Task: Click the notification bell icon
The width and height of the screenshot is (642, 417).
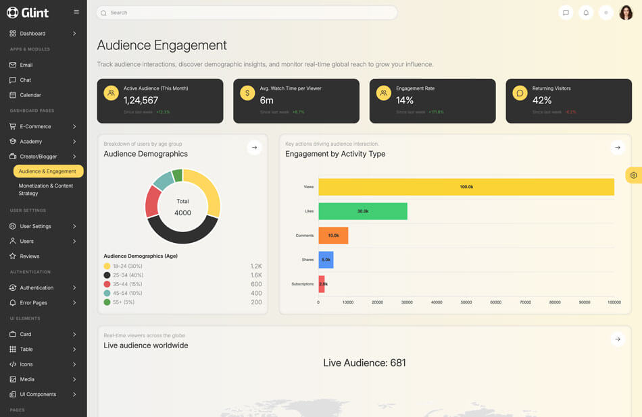Action: (586, 12)
